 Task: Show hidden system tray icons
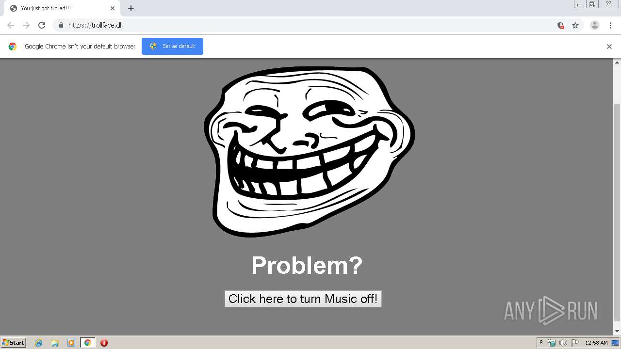point(541,343)
